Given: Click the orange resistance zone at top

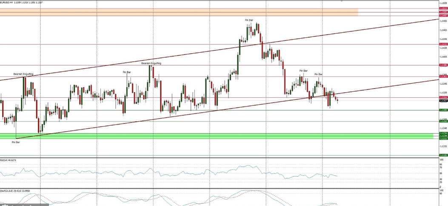Looking at the screenshot, I should (x=179, y=12).
